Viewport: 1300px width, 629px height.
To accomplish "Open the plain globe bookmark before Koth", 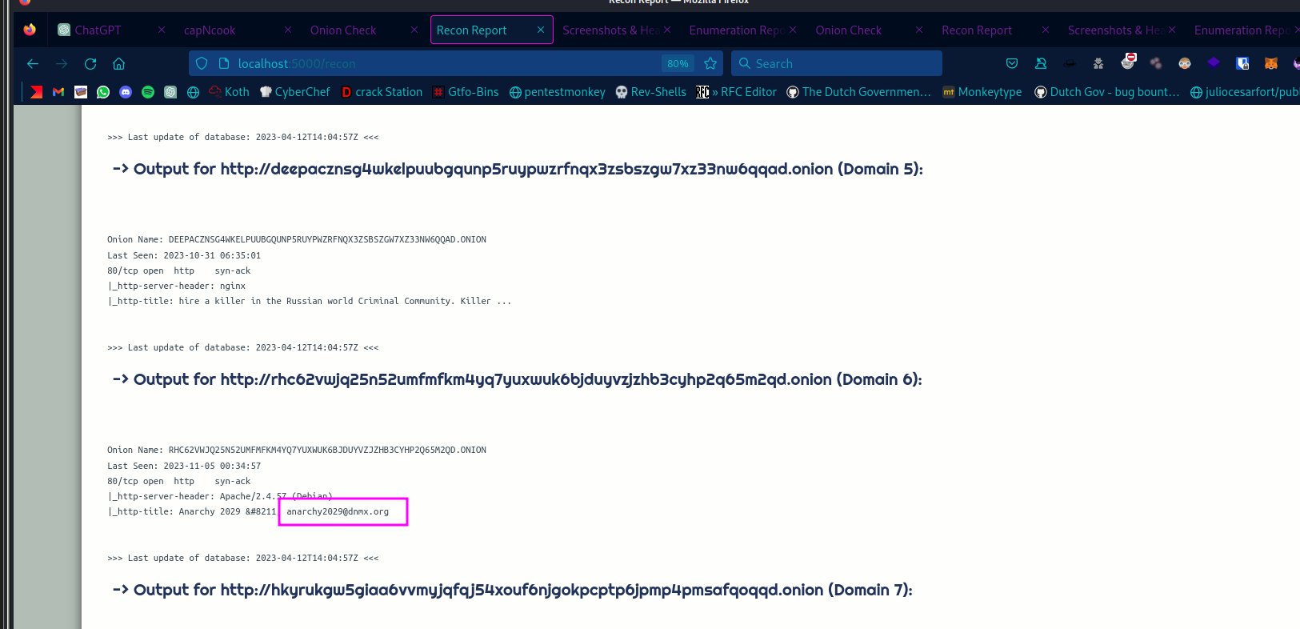I will [x=193, y=92].
